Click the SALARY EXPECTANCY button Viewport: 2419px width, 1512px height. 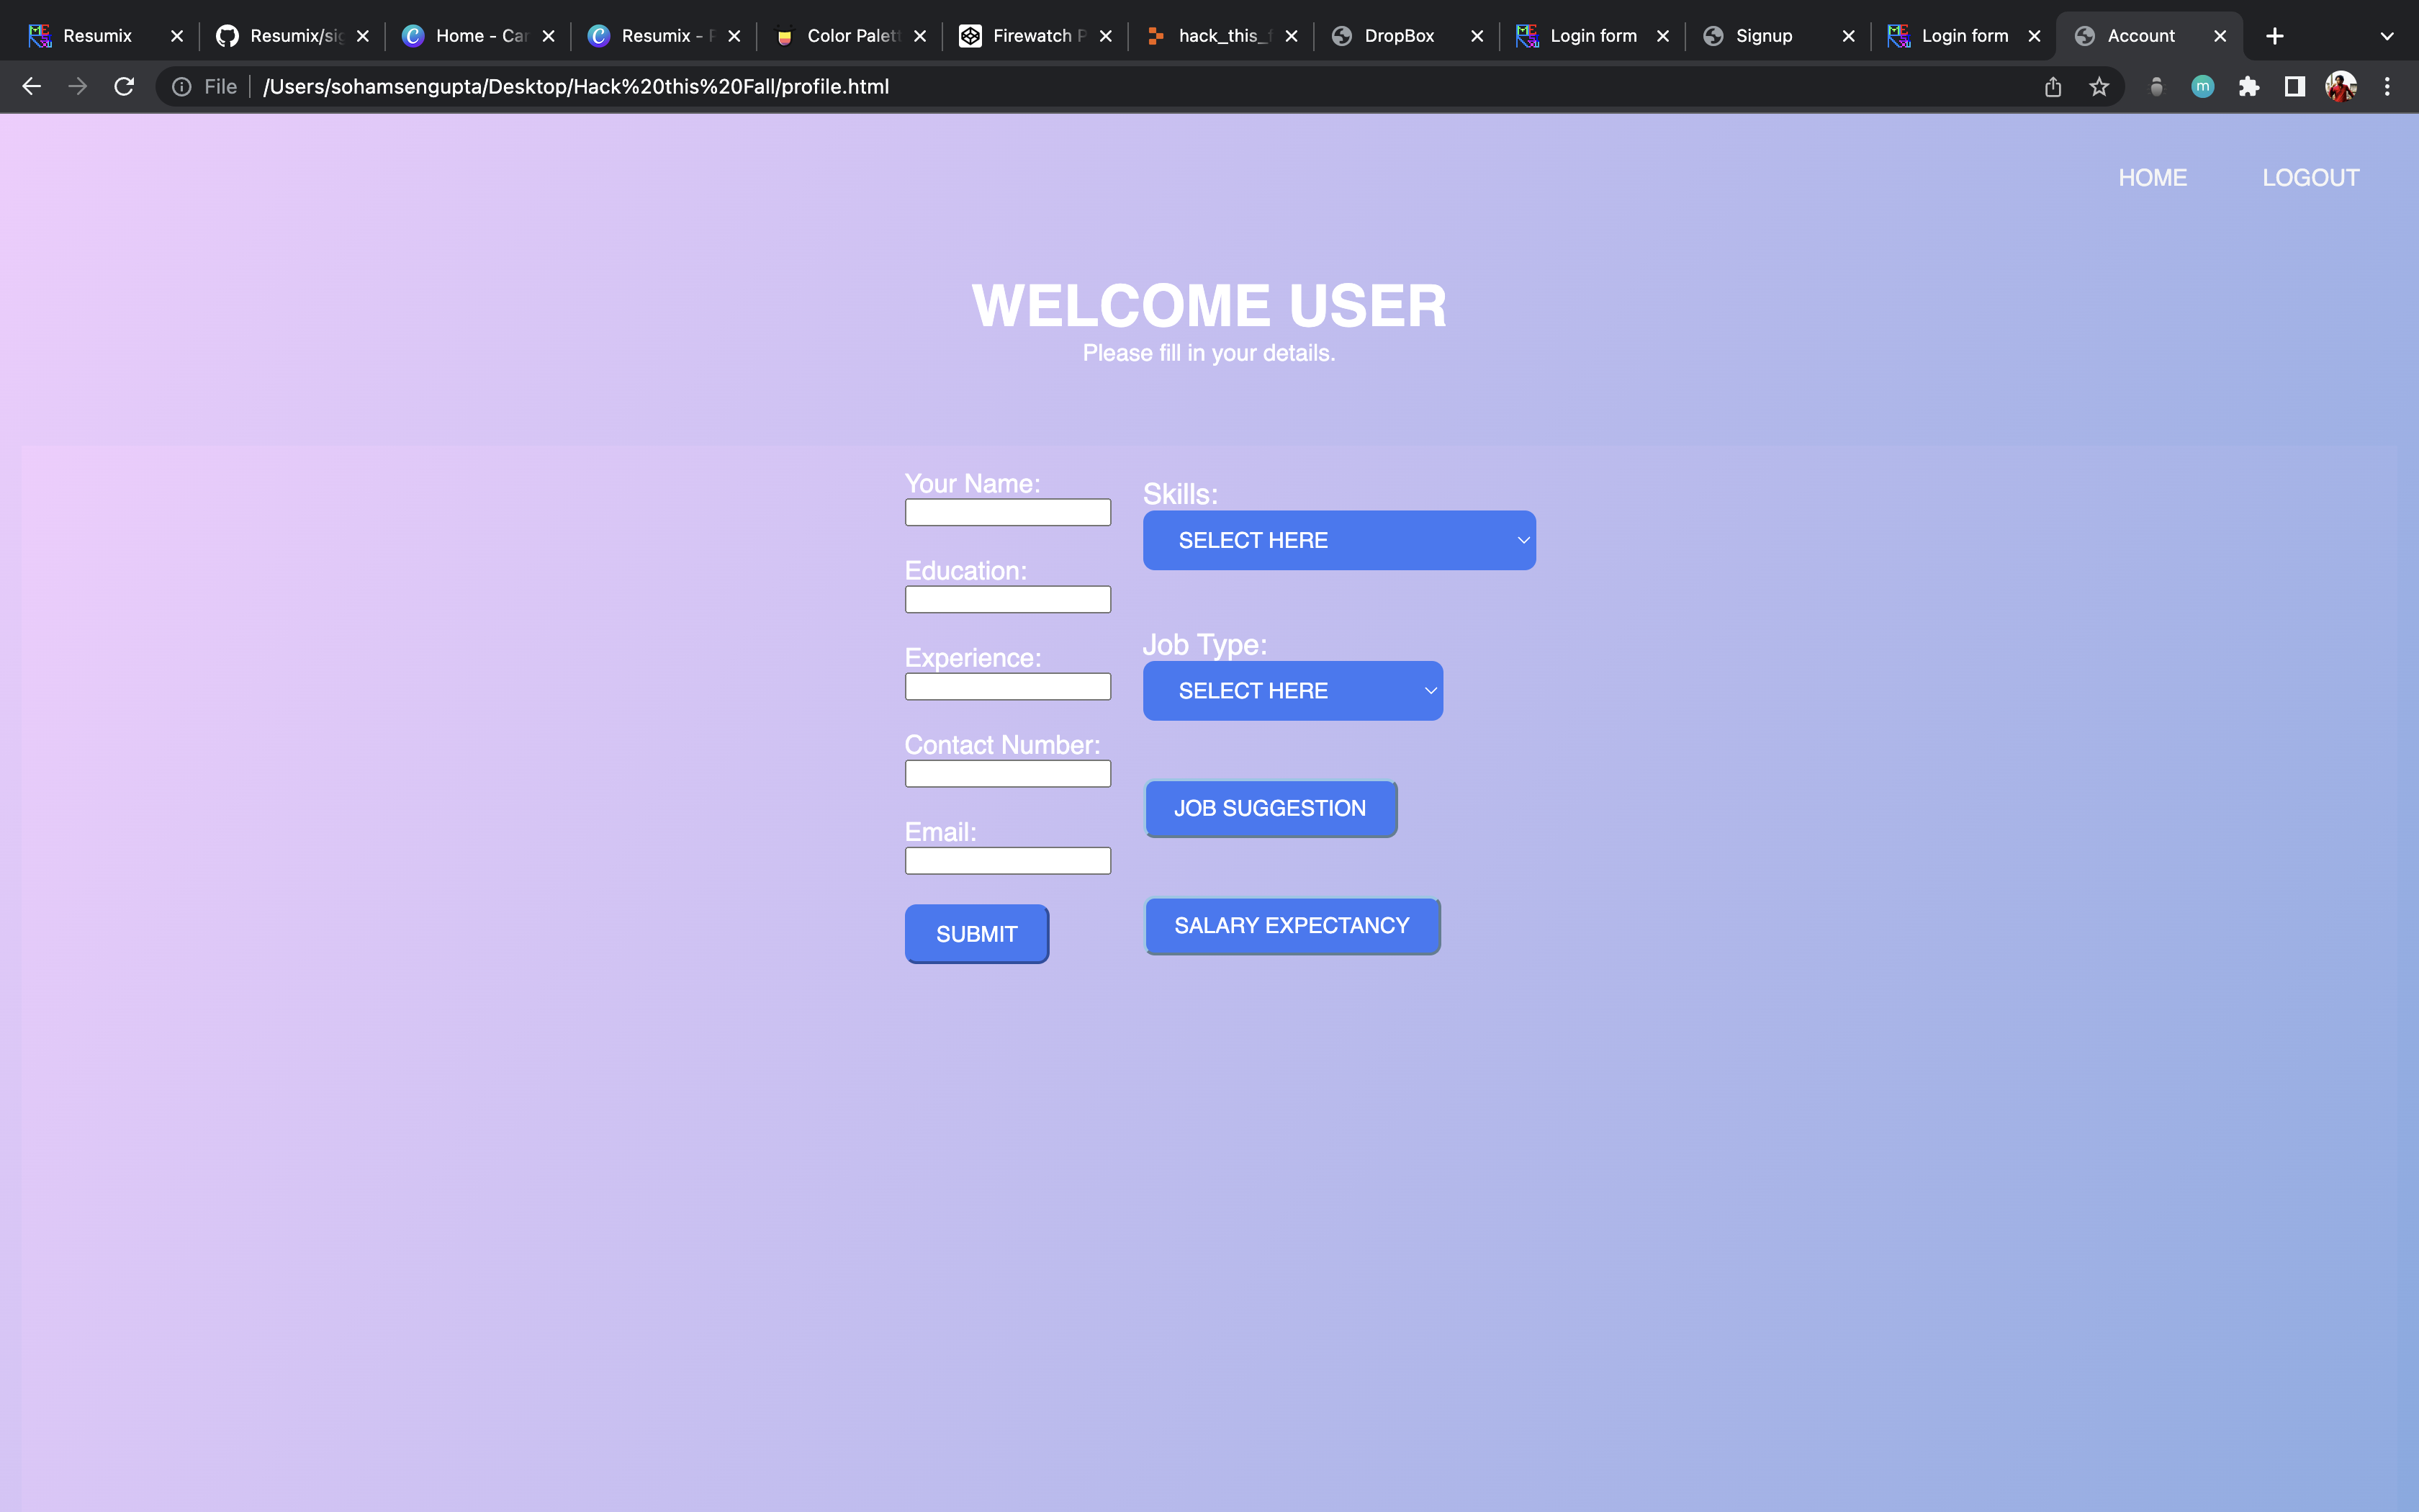1292,926
